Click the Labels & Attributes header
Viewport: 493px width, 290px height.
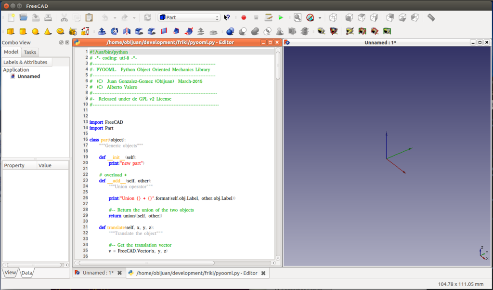(x=26, y=62)
